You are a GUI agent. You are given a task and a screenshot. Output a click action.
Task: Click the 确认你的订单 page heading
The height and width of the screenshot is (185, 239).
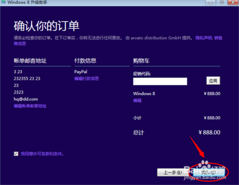click(x=46, y=26)
